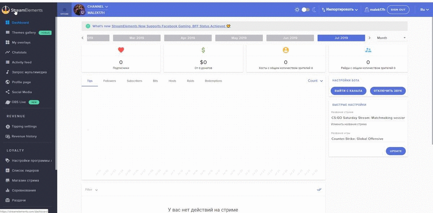This screenshot has height=213, width=433.
Task: Go to next months with right arrow
Action: [x=369, y=38]
